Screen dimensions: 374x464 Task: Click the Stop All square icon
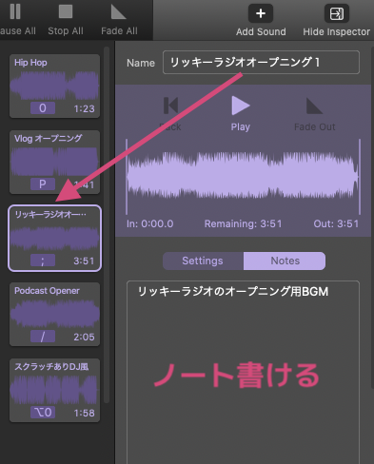(x=66, y=11)
